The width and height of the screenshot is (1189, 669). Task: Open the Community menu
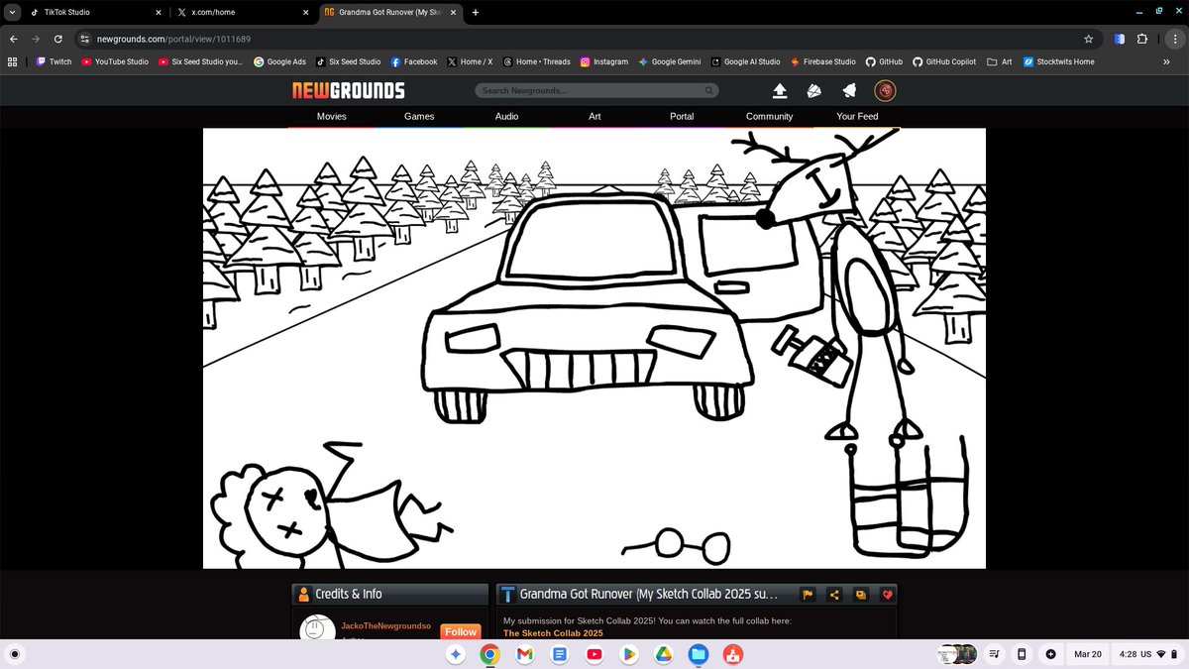pos(770,116)
